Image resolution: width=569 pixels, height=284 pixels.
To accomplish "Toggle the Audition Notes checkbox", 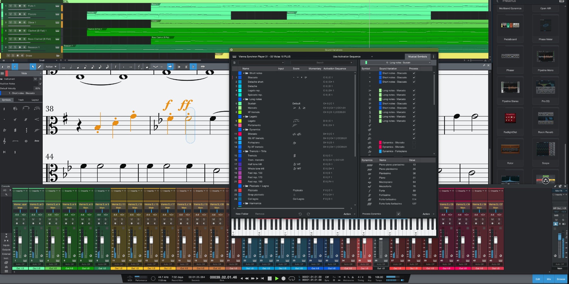I will 40,84.
